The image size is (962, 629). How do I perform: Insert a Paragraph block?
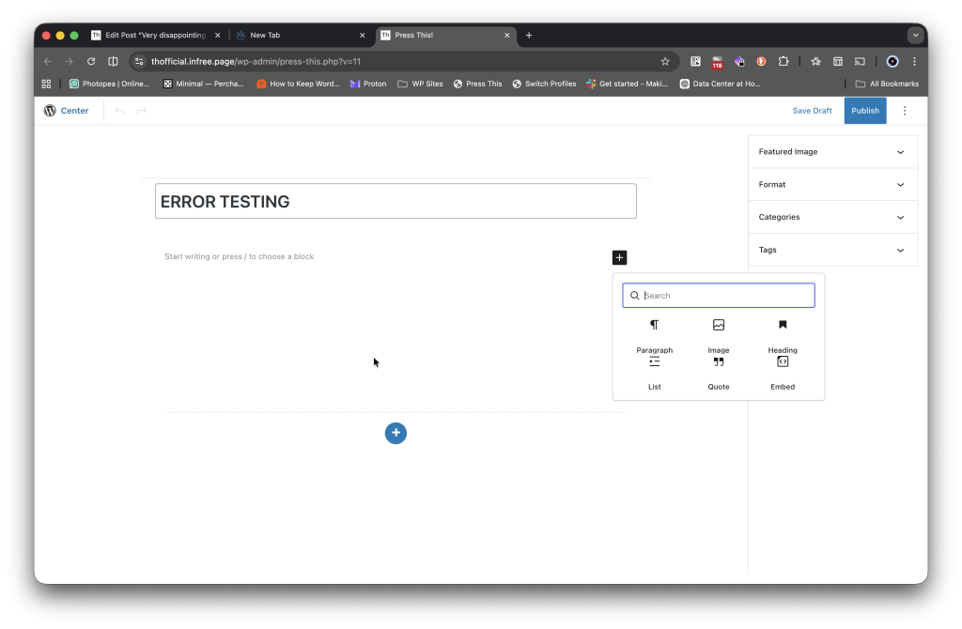[x=654, y=336]
